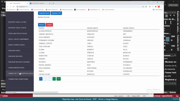The image size is (180, 101).
Task: Select the GLORIA PATRICIA name cell
Action: click(x=45, y=31)
